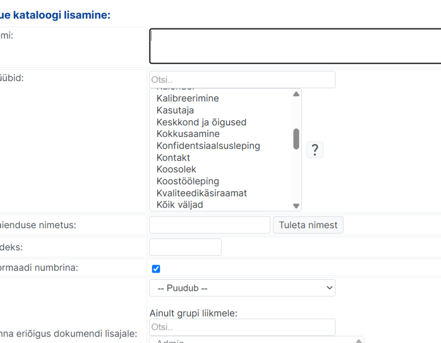
Task: Select "Kvaliteedikäsiraamat" in the list
Action: tap(202, 193)
